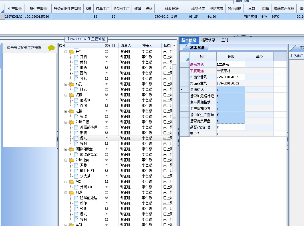
Task: Click the 开料 folder icon
Action: 72,52
